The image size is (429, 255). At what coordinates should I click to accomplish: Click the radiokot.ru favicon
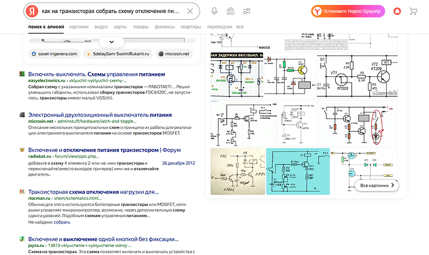pos(22,150)
